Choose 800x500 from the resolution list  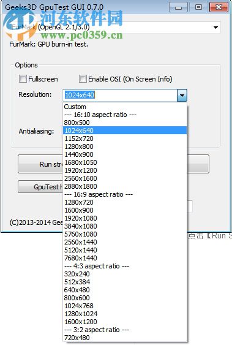pyautogui.click(x=125, y=123)
